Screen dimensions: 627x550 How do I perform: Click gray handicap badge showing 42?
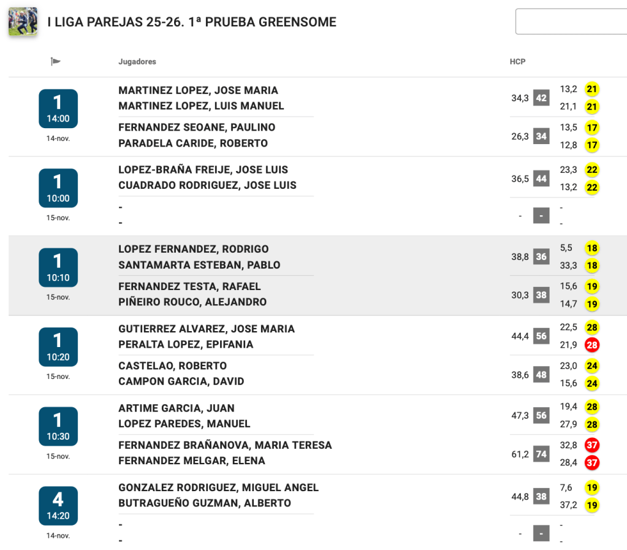click(541, 98)
